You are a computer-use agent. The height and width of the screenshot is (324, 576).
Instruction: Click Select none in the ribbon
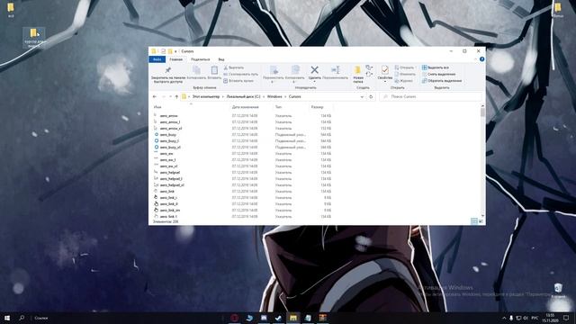(438, 74)
